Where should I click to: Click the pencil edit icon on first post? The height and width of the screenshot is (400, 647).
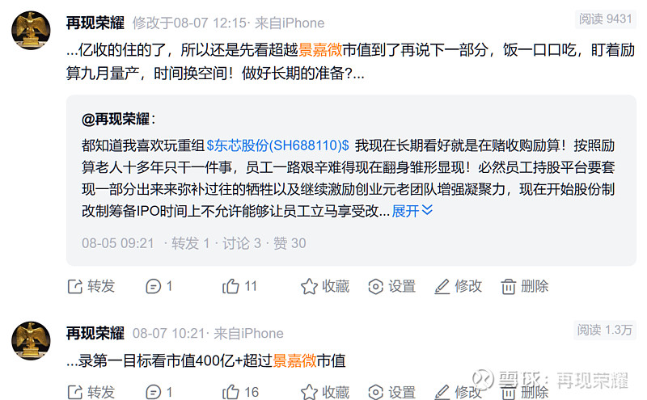pos(442,286)
